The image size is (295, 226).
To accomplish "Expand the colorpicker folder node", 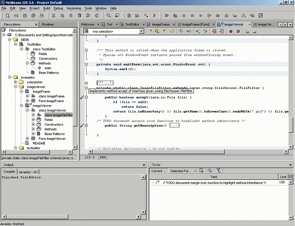I will [16, 82].
